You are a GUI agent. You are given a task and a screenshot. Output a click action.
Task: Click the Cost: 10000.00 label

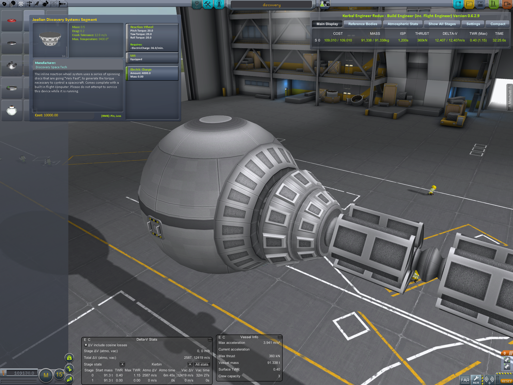pos(46,115)
